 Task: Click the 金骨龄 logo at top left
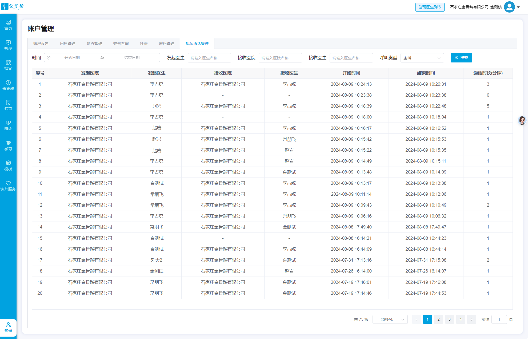tap(13, 6)
